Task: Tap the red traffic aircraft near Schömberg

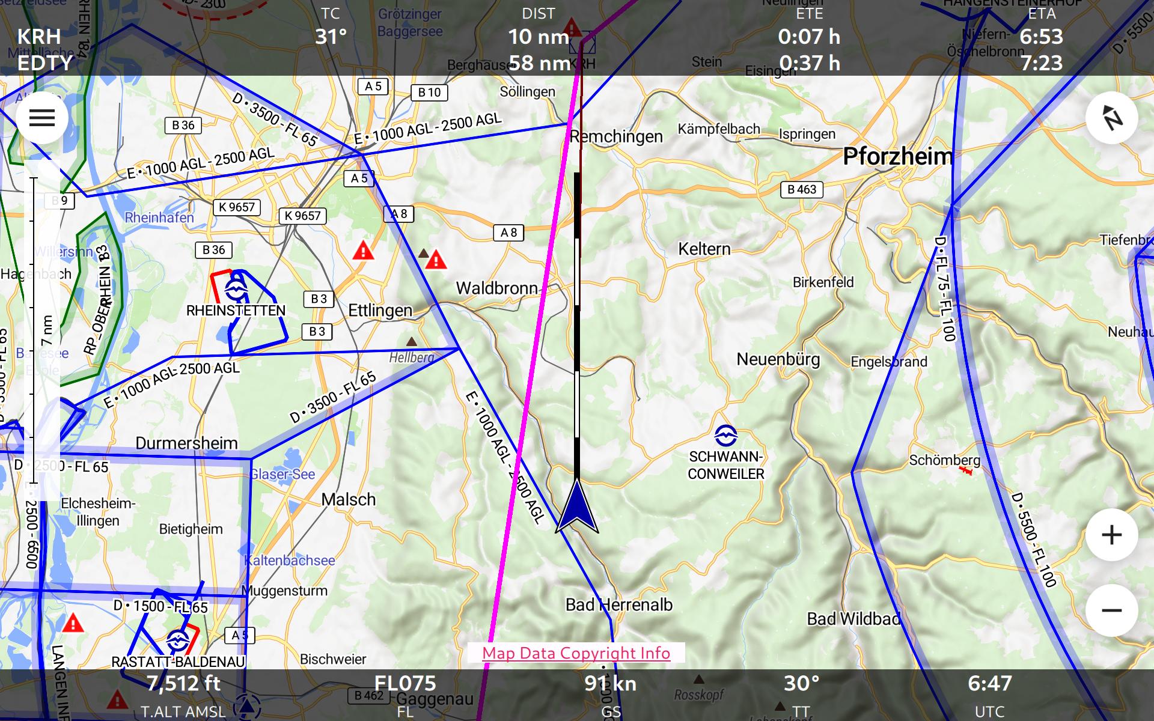Action: click(966, 471)
